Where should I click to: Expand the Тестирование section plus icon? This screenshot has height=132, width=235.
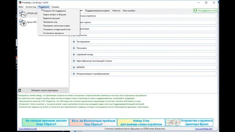(74, 41)
